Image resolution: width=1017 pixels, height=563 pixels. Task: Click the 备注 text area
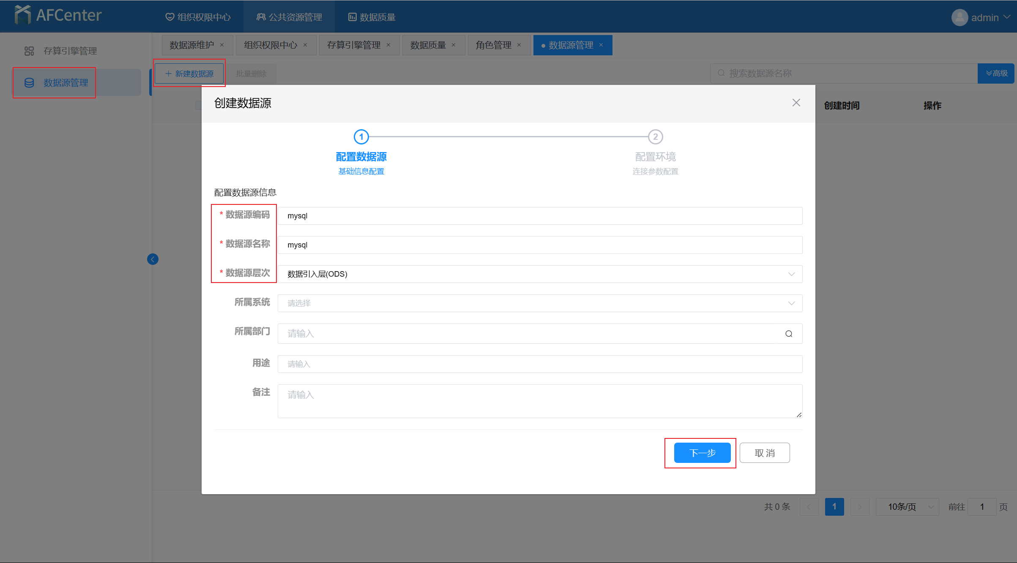[x=539, y=401]
